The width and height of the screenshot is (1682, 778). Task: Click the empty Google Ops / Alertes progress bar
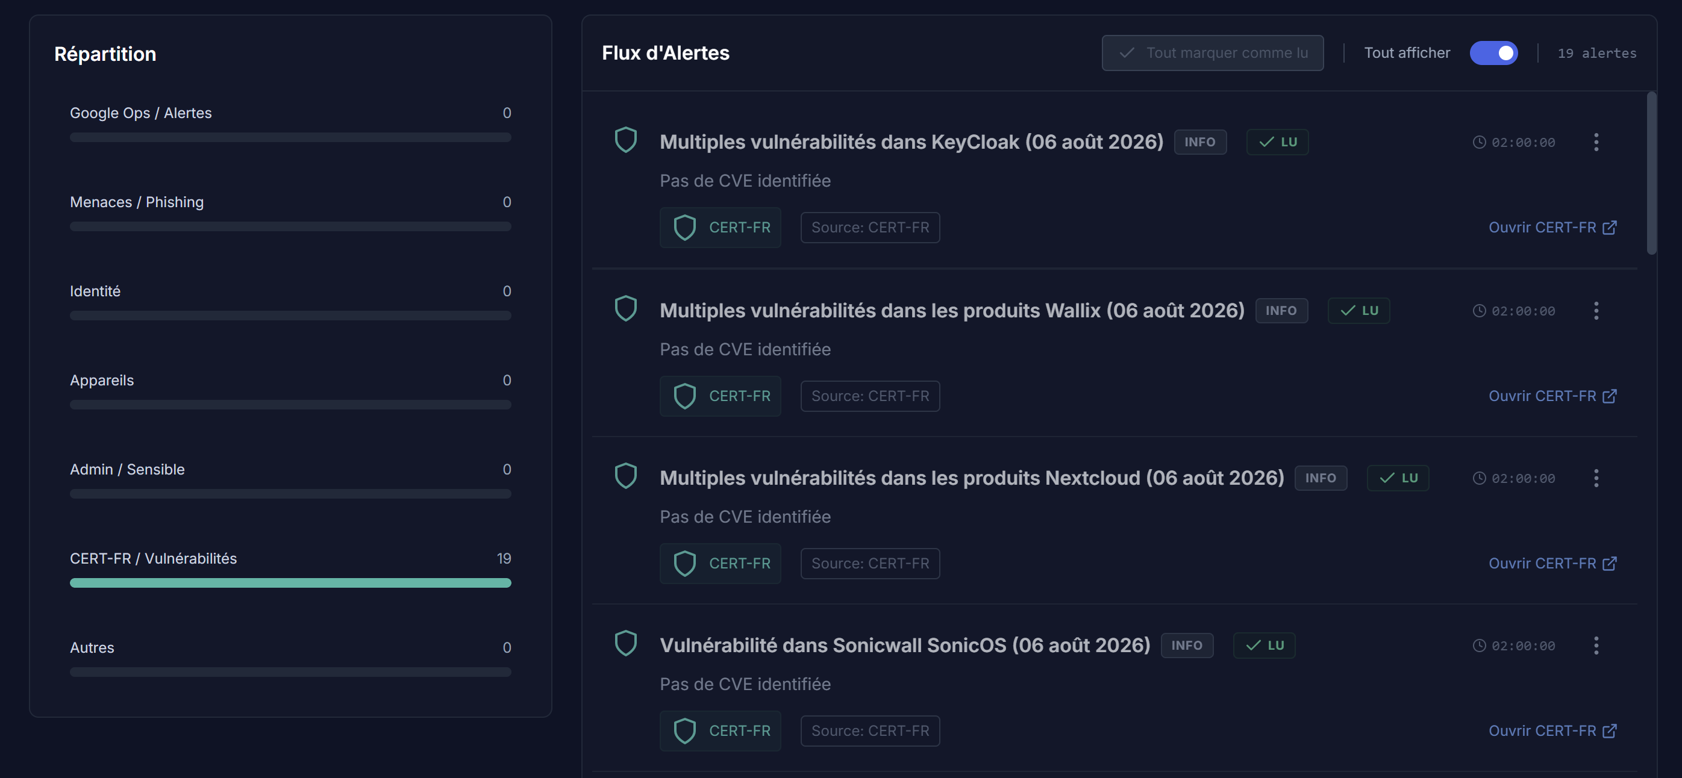coord(290,137)
